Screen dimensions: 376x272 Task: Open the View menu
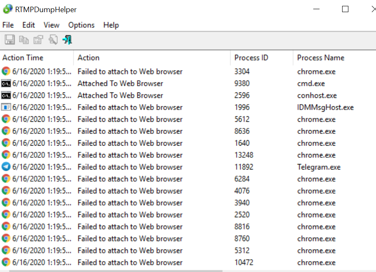click(x=51, y=25)
